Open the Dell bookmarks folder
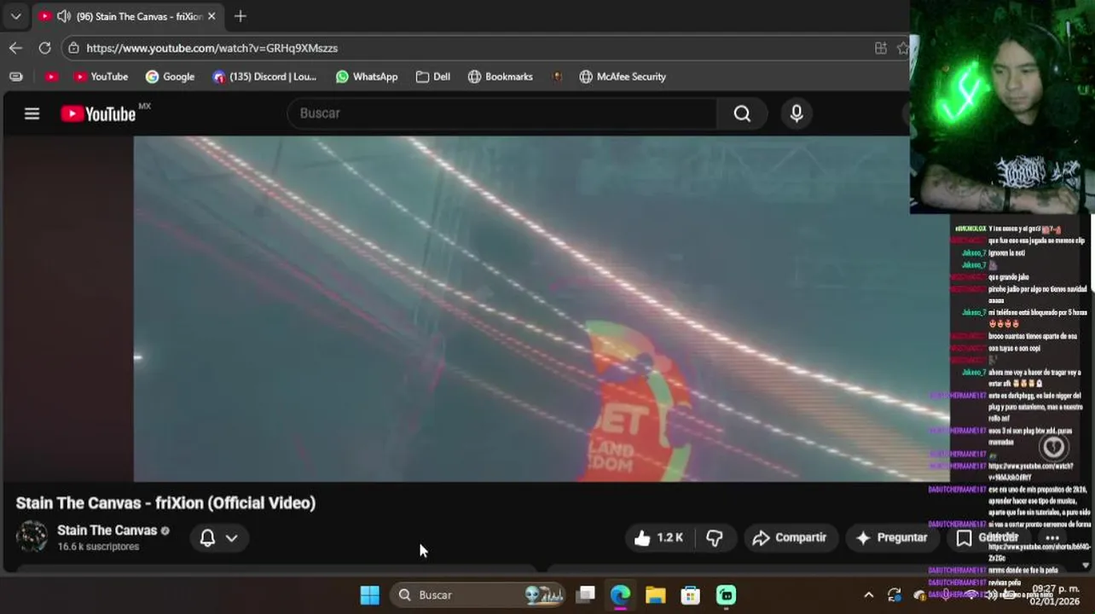This screenshot has height=614, width=1095. coord(433,77)
